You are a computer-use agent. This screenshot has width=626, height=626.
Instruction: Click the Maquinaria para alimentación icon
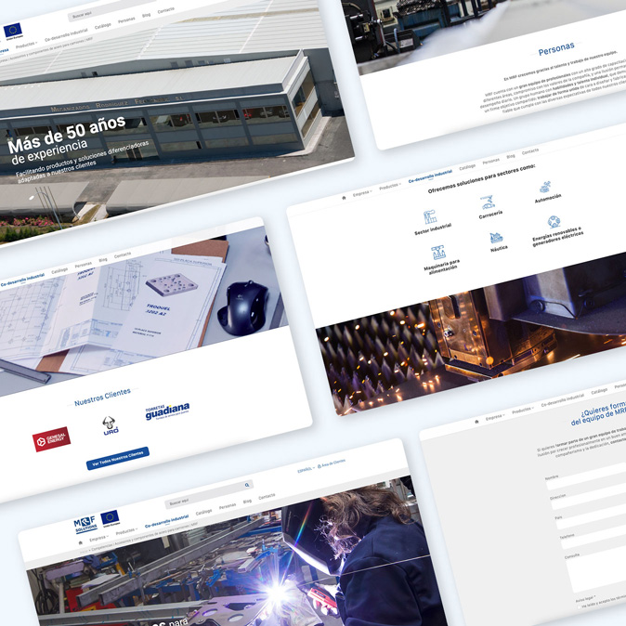click(x=438, y=253)
